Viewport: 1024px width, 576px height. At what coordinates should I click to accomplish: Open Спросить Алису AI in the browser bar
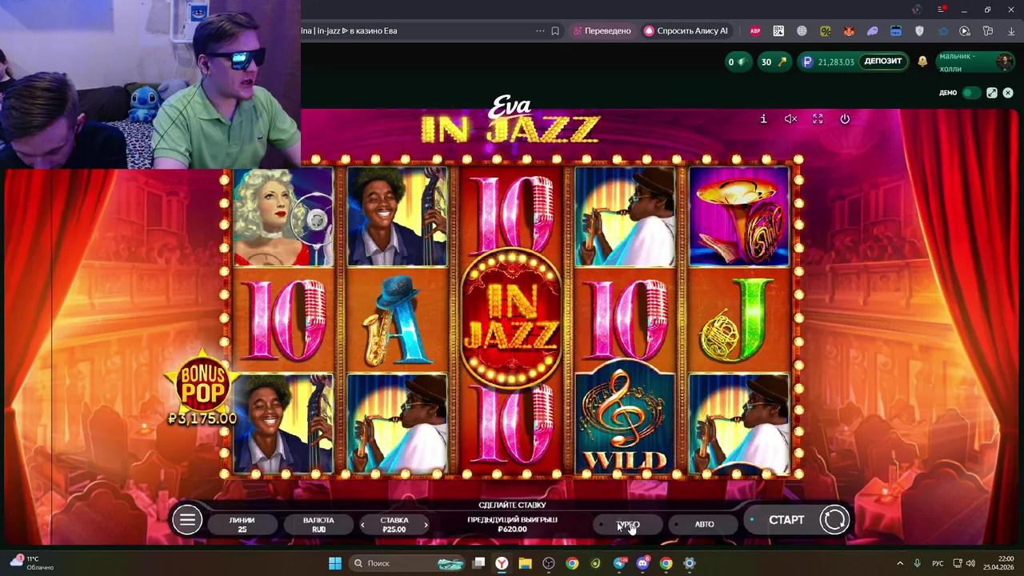coord(686,30)
